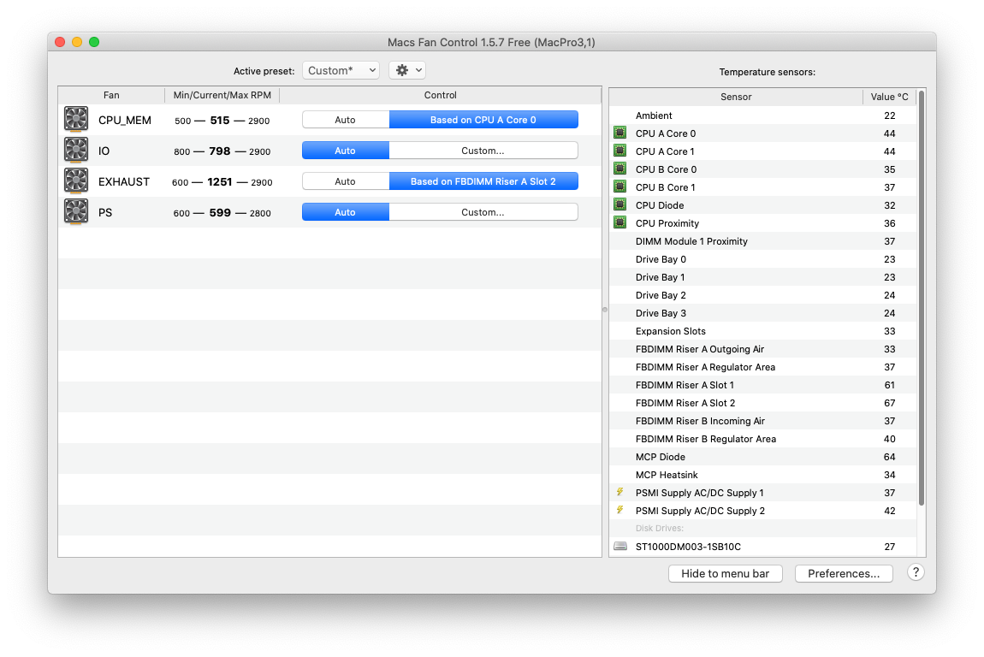Select the Drive Bay 0 sensor
Viewport: 984px width, 657px height.
click(762, 259)
